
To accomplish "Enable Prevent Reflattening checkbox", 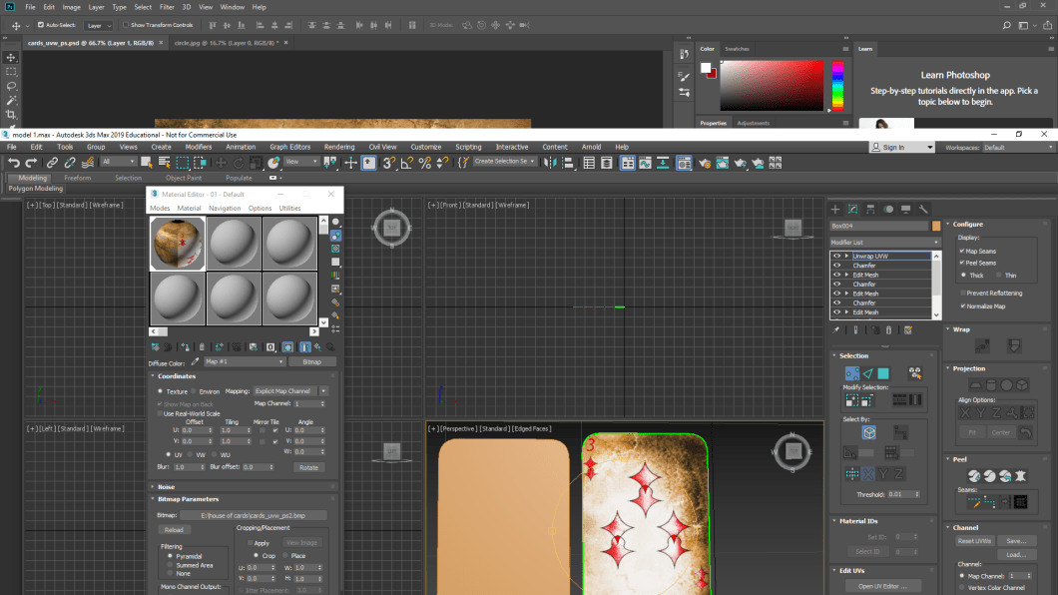I will point(962,293).
